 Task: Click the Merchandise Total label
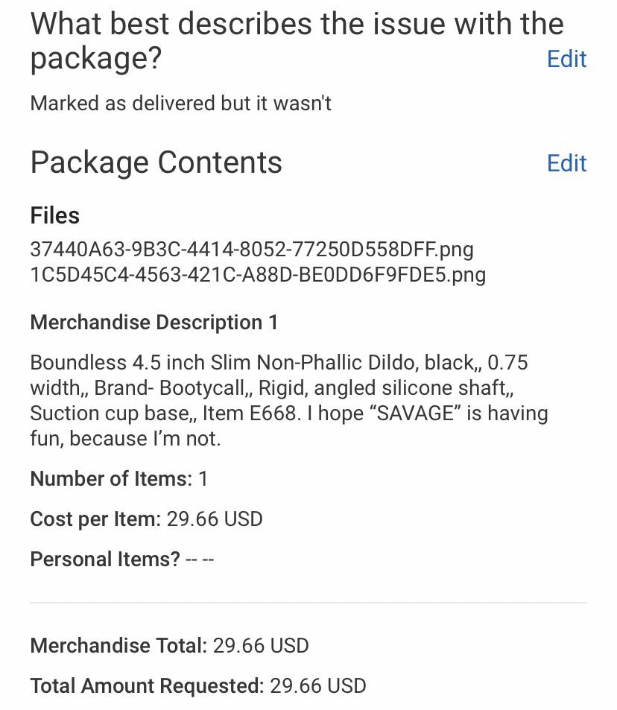[118, 646]
